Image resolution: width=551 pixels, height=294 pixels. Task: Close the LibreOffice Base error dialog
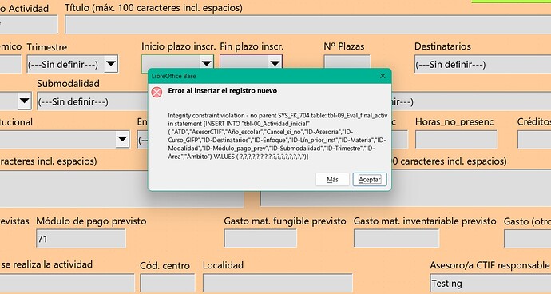[x=383, y=76]
